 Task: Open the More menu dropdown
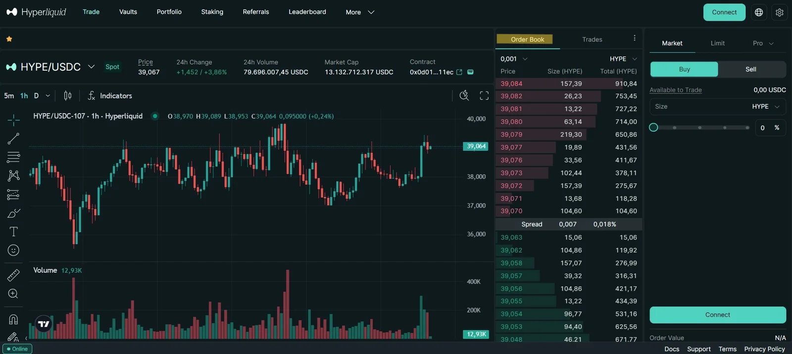360,12
